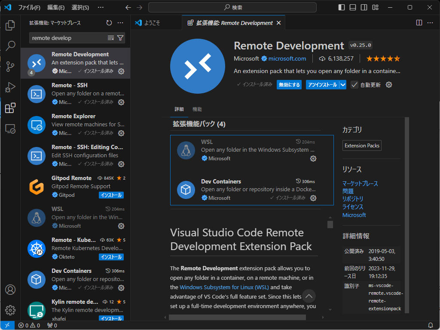This screenshot has width=440, height=330.
Task: Open gear settings for Remote - SSH extension
Action: click(x=121, y=102)
